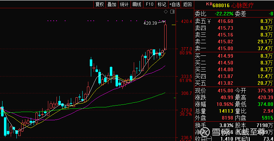Viewport: 274px width, 141px height.
Task: Select the 卖一 price 415.00
Action: pyautogui.click(x=225, y=48)
